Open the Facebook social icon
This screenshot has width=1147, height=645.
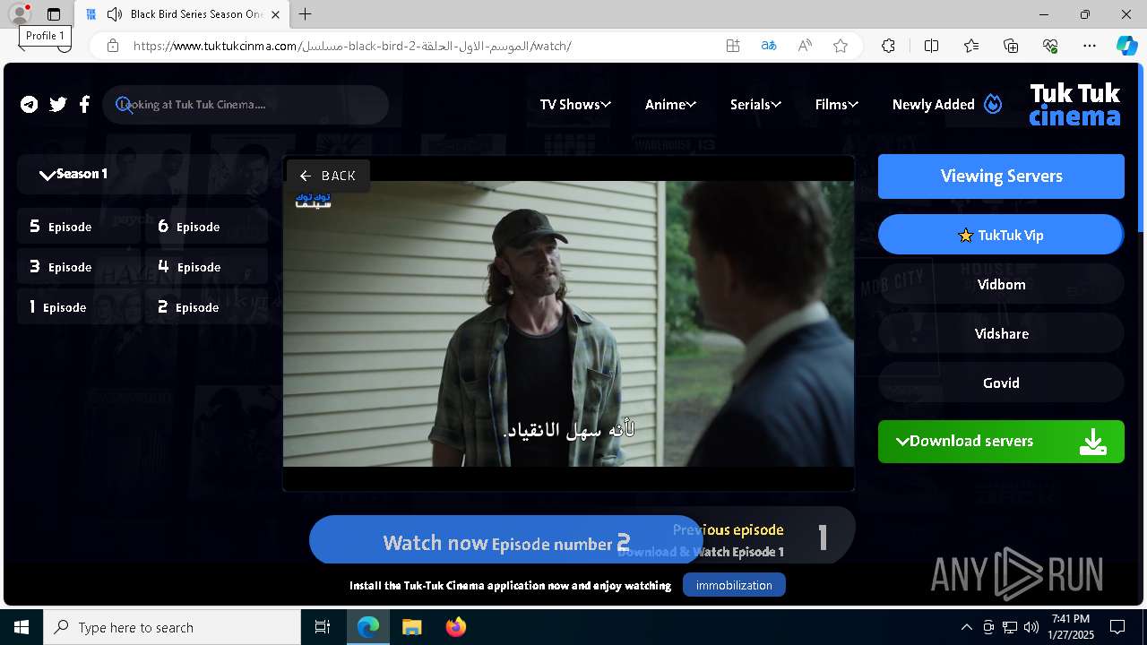pos(84,105)
